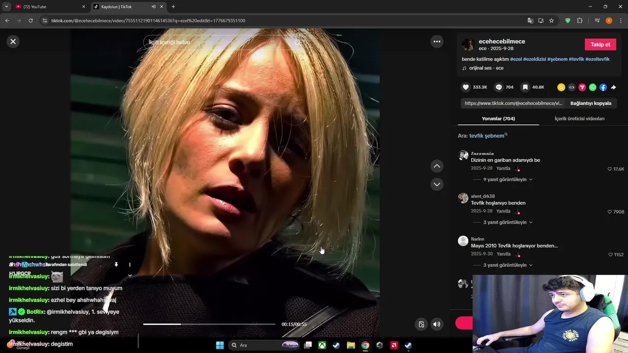Screen dimensions: 628x353
Task: Open hashtag #şebnem
Action: pyautogui.click(x=557, y=59)
